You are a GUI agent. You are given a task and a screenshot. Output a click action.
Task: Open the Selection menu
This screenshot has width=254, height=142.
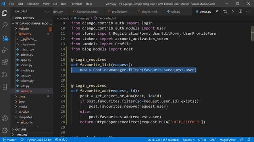click(x=33, y=4)
